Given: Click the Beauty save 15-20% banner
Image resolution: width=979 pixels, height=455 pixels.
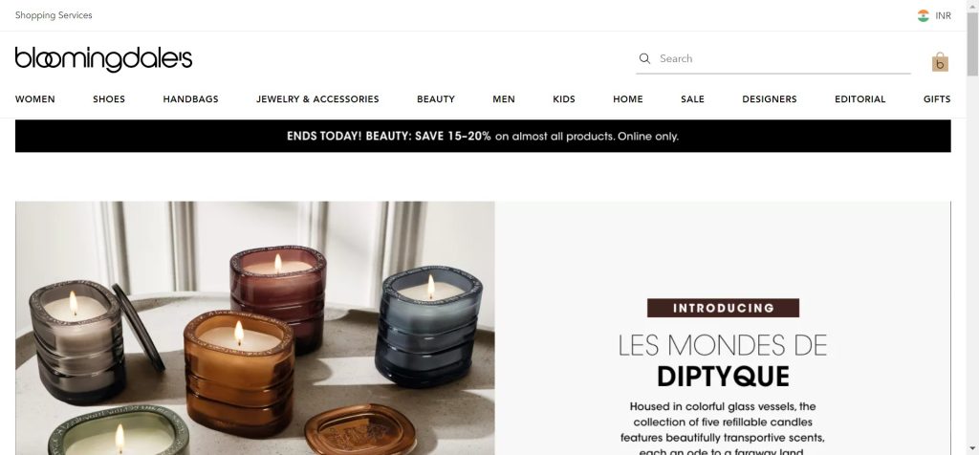Looking at the screenshot, I should pyautogui.click(x=483, y=136).
